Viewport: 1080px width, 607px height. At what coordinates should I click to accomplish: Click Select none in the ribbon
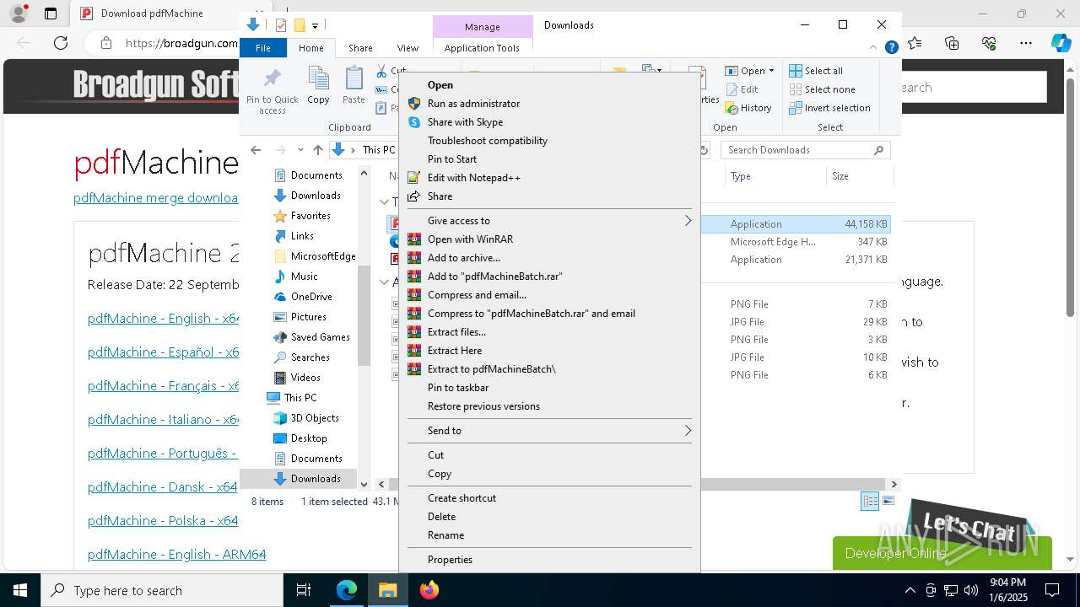(x=822, y=89)
